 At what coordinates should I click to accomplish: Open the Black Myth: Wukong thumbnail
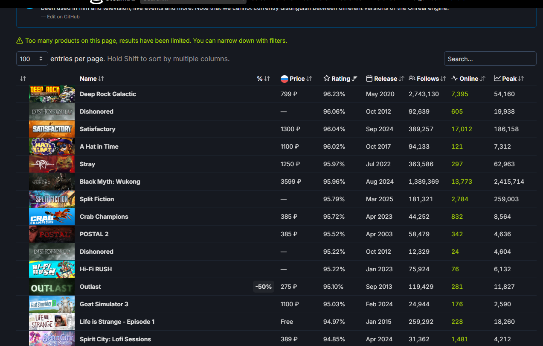(x=52, y=182)
